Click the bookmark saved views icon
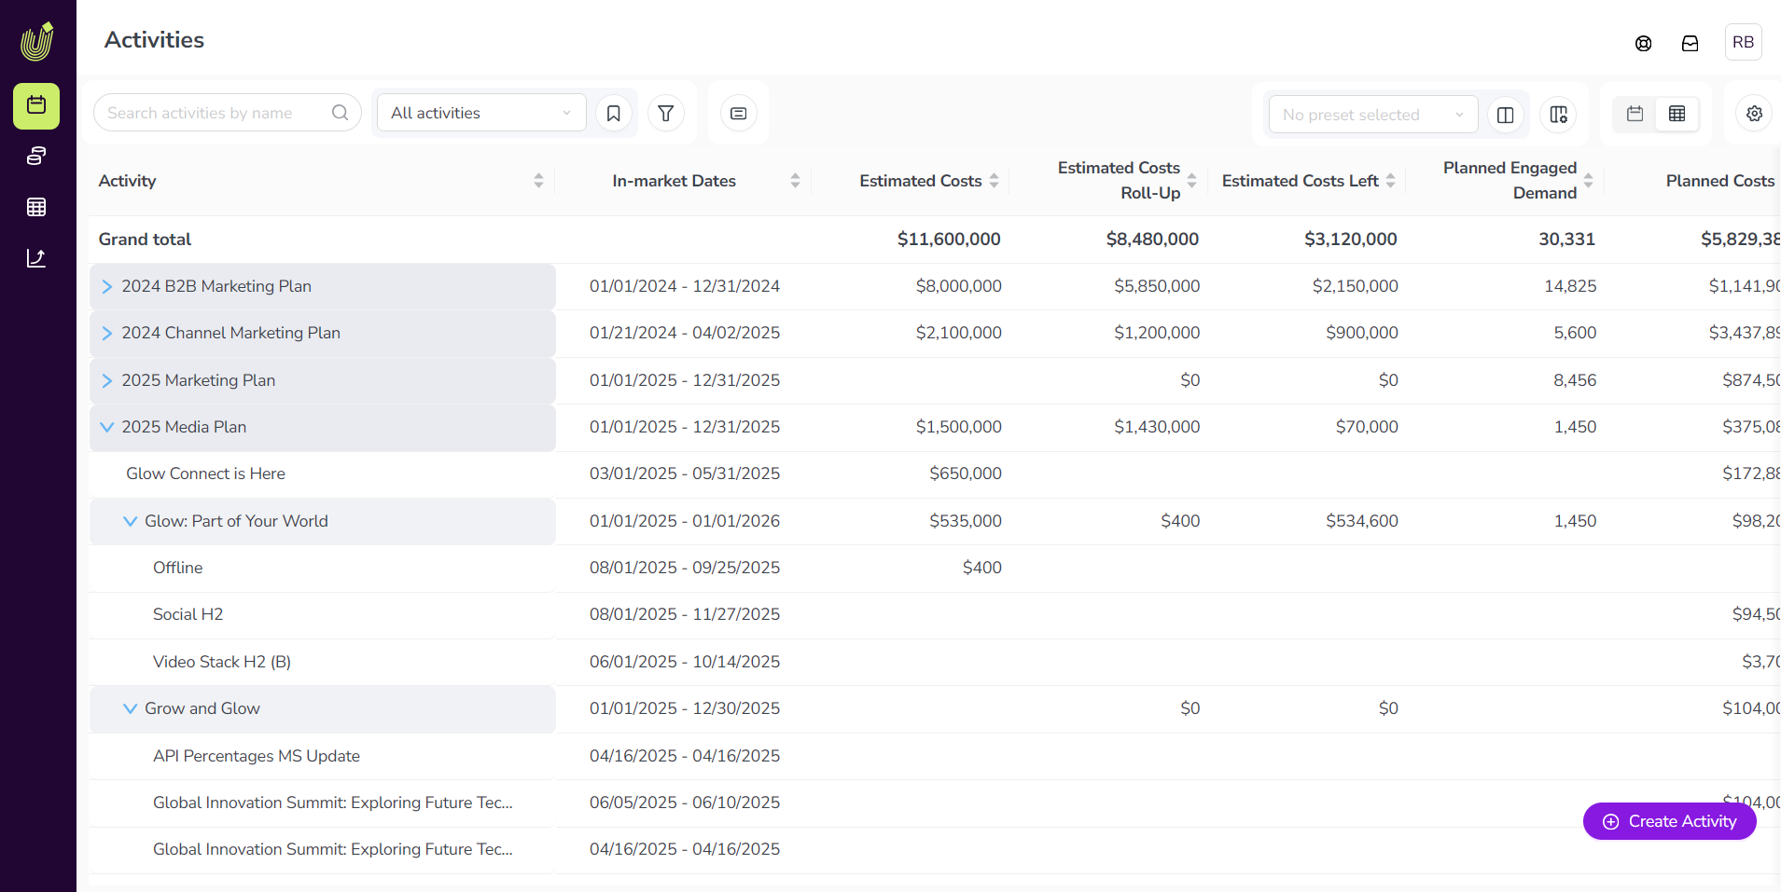 point(613,114)
